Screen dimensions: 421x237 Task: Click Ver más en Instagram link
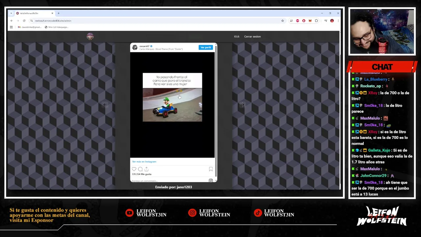(144, 162)
